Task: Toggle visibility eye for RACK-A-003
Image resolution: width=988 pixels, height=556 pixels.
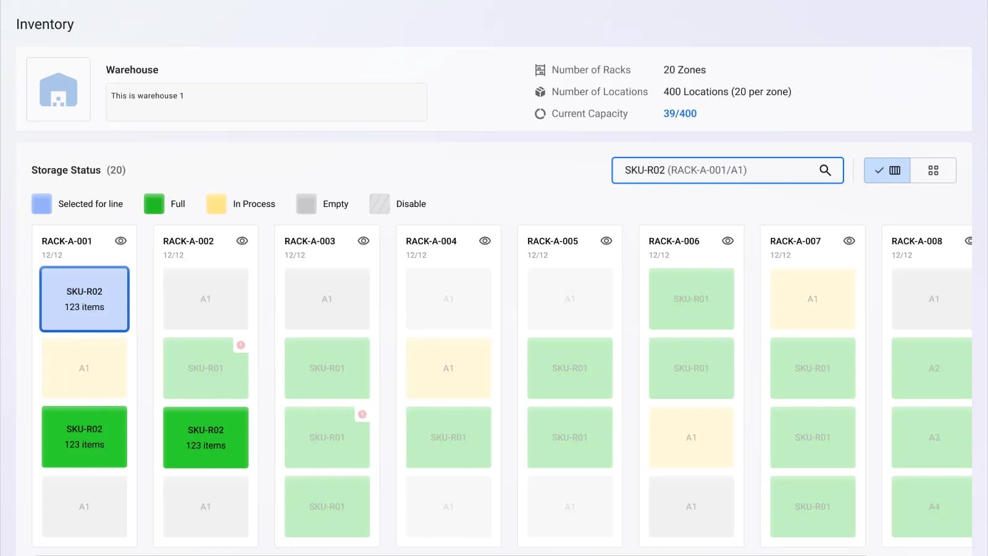Action: click(364, 241)
